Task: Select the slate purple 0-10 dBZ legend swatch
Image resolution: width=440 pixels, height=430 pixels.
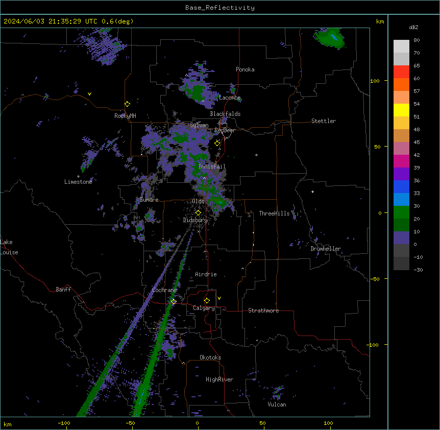Action: pos(401,238)
